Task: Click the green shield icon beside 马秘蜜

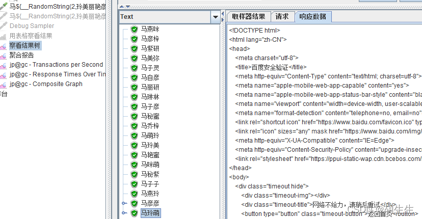Action: [135, 116]
